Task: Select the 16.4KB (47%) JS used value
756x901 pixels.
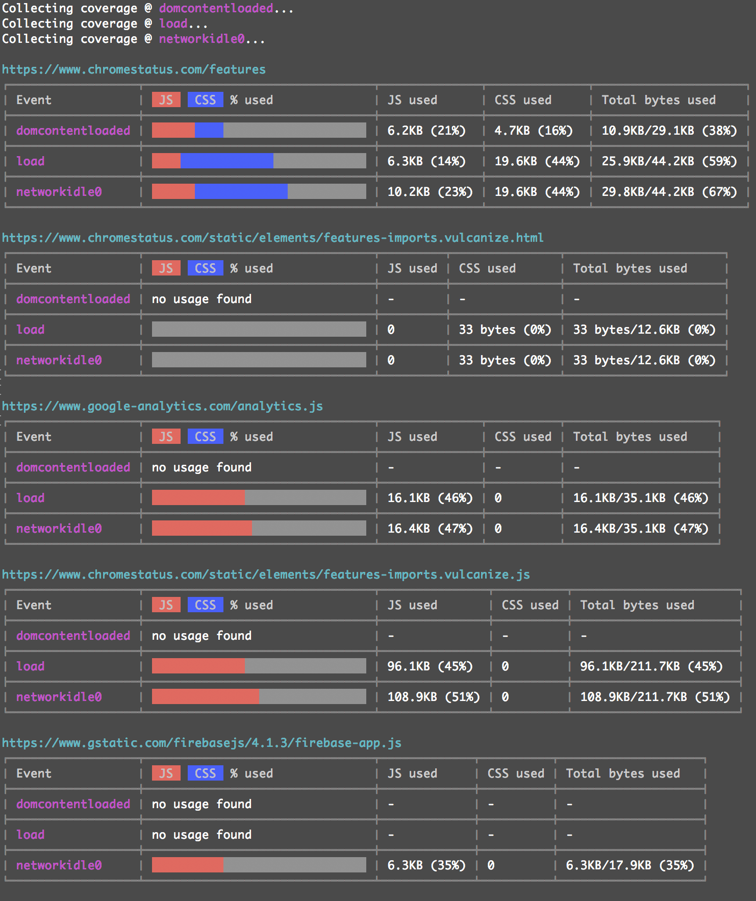Action: click(x=430, y=529)
